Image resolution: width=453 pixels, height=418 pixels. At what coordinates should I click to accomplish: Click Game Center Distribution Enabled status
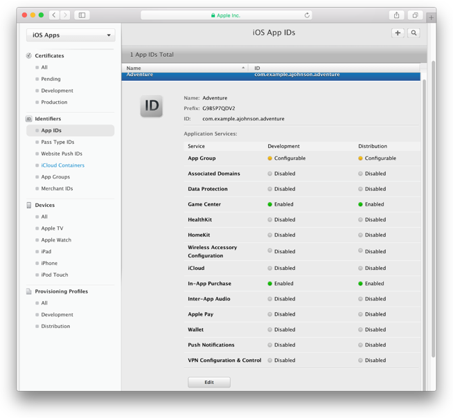click(x=371, y=204)
